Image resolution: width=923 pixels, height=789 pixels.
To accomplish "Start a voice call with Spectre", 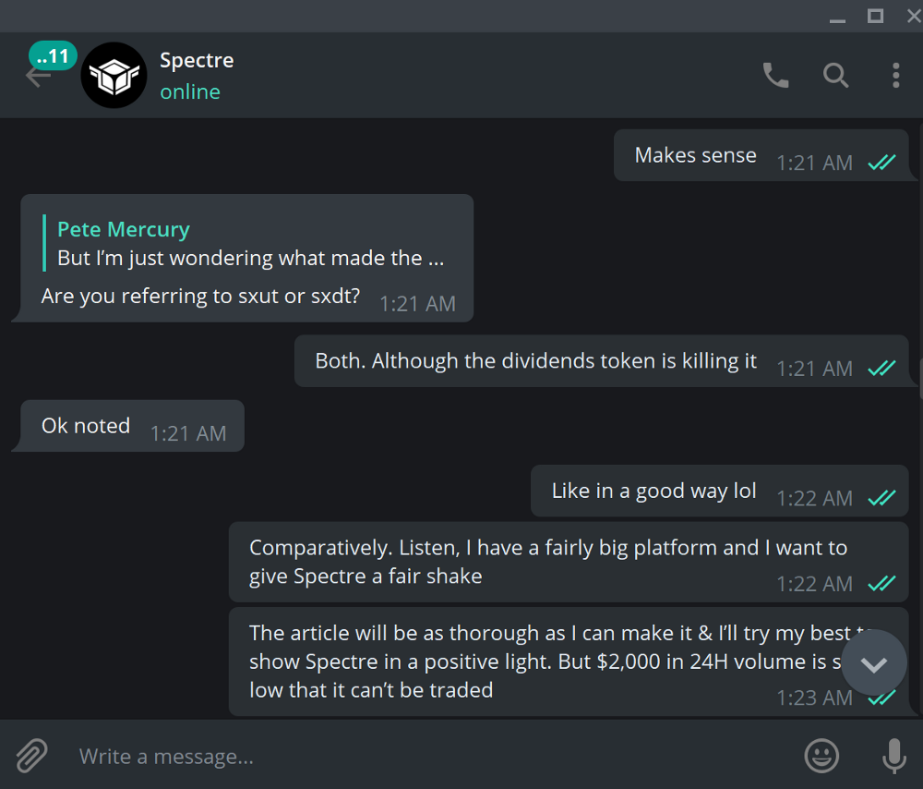I will [x=775, y=76].
